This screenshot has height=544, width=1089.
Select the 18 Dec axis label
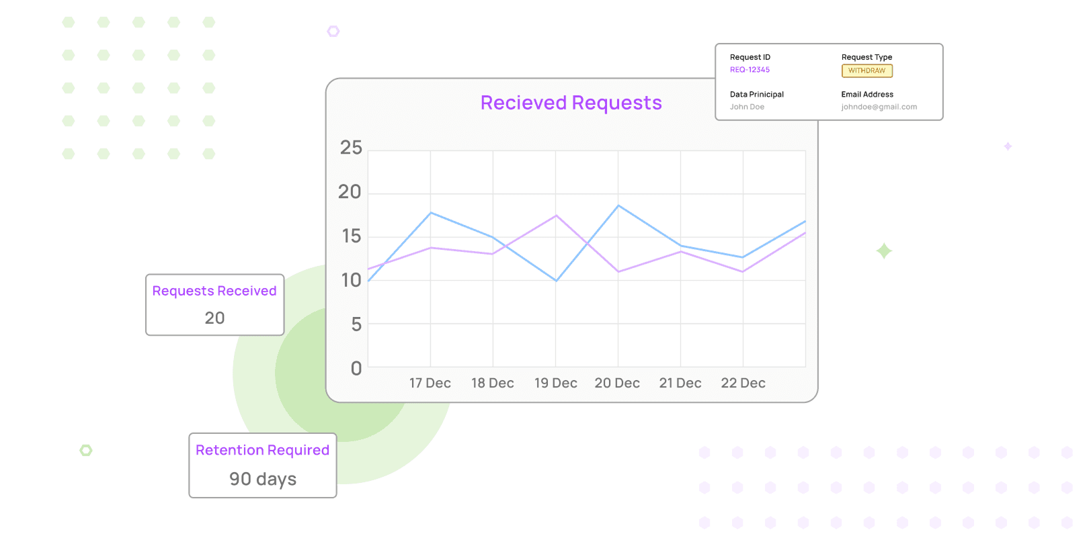492,383
